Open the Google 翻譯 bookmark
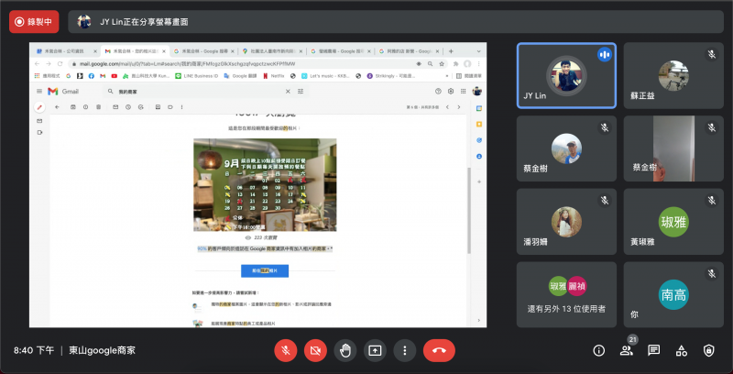The height and width of the screenshot is (374, 733). pos(241,76)
